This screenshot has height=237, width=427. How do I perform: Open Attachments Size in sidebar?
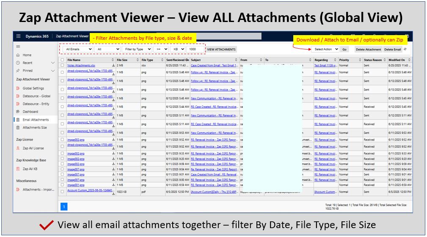(35, 127)
